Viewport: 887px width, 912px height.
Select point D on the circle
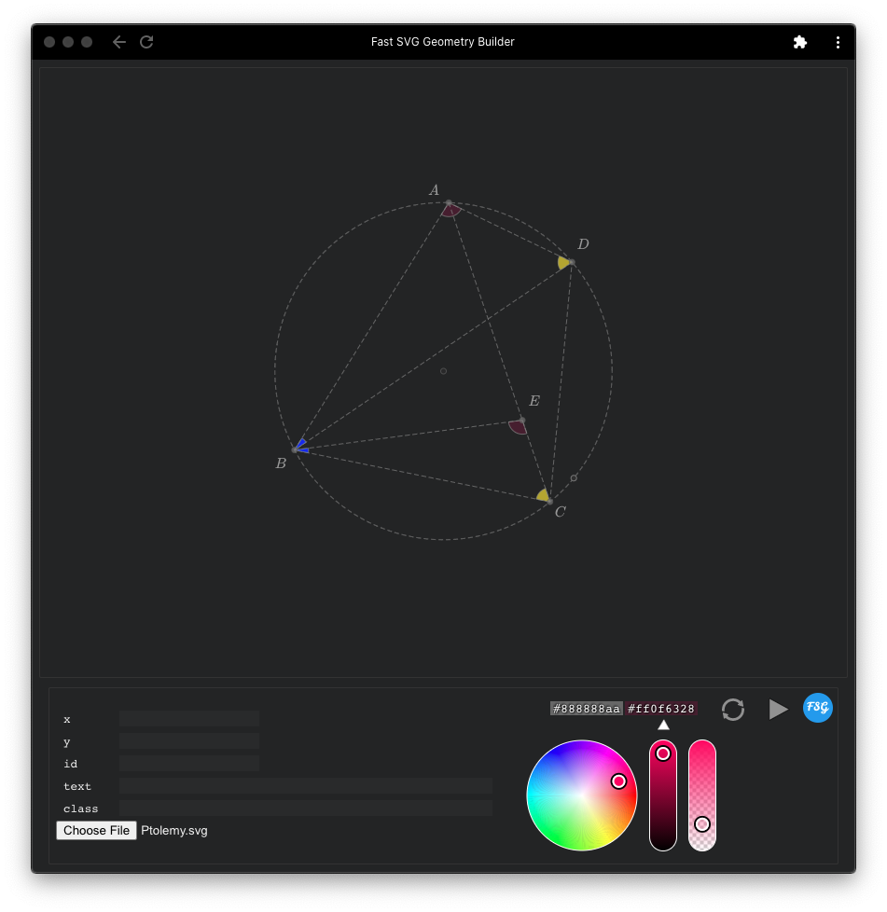(x=572, y=263)
